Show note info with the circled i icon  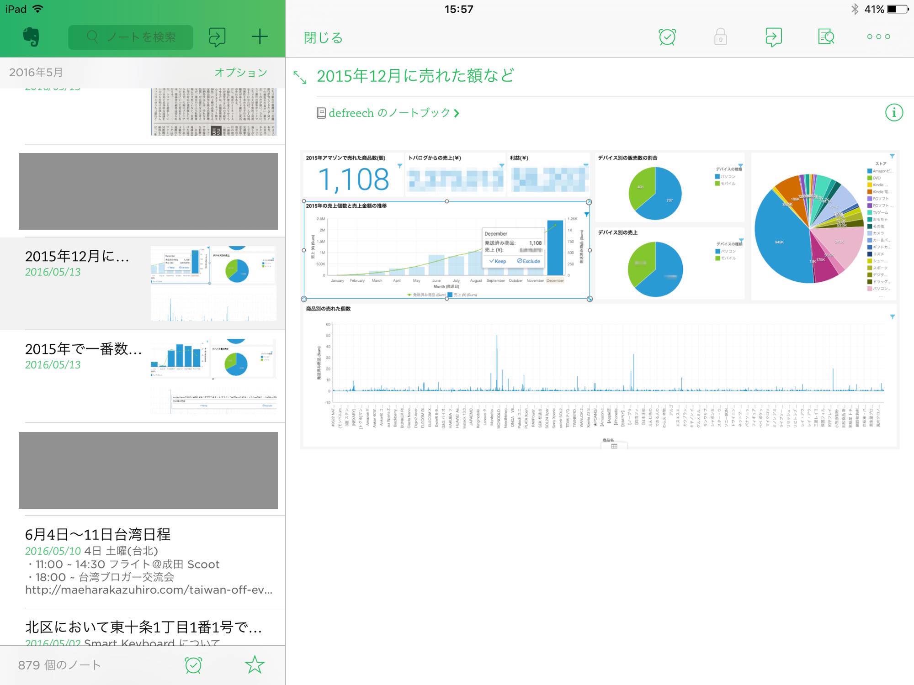pyautogui.click(x=894, y=112)
